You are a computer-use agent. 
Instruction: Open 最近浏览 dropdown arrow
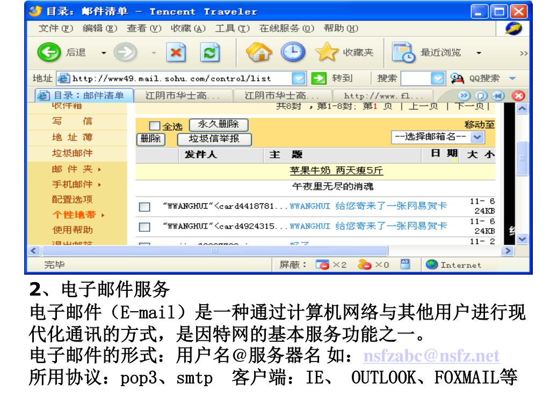coord(479,53)
